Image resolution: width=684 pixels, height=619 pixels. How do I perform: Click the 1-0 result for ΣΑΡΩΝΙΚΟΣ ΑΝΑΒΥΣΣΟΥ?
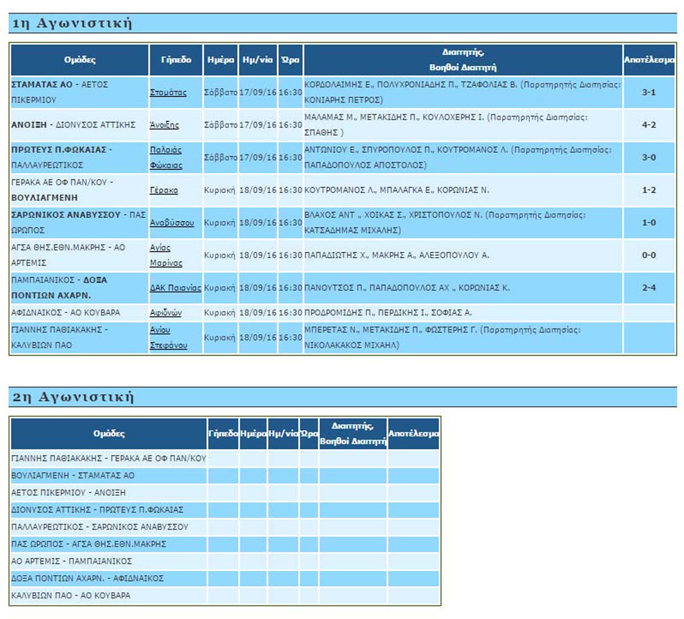click(649, 223)
